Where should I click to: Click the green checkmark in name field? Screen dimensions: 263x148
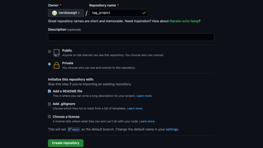pos(144,13)
